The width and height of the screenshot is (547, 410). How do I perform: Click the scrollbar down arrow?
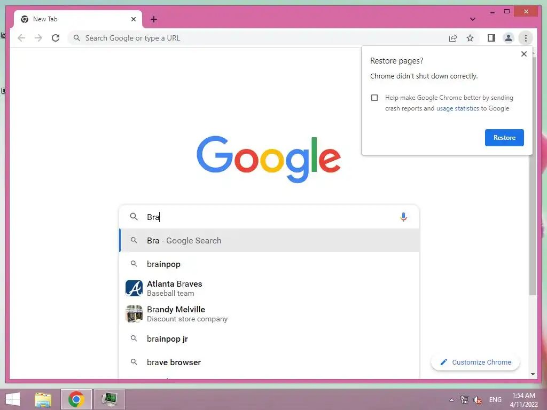pyautogui.click(x=533, y=374)
